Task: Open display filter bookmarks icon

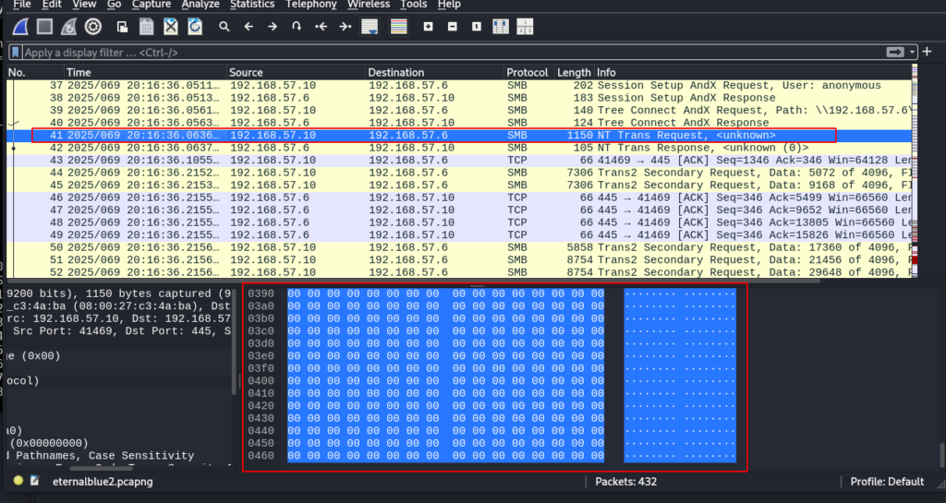Action: 16,53
